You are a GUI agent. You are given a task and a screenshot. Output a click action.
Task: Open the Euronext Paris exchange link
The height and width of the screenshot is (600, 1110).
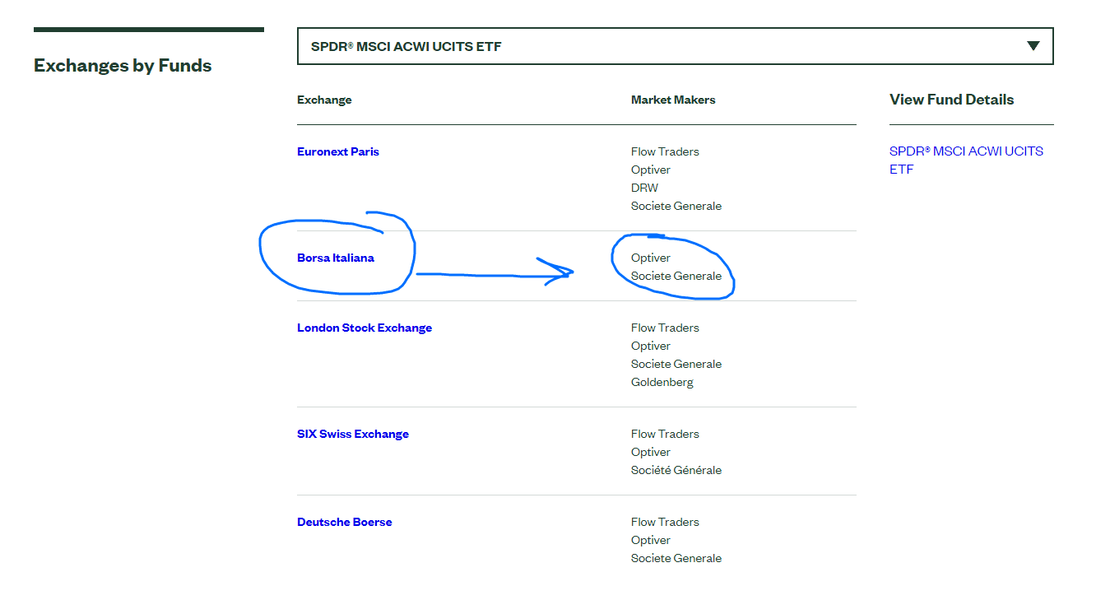point(338,151)
